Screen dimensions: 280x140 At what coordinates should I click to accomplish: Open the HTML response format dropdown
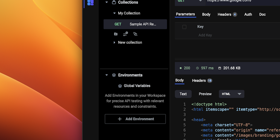pyautogui.click(x=231, y=94)
